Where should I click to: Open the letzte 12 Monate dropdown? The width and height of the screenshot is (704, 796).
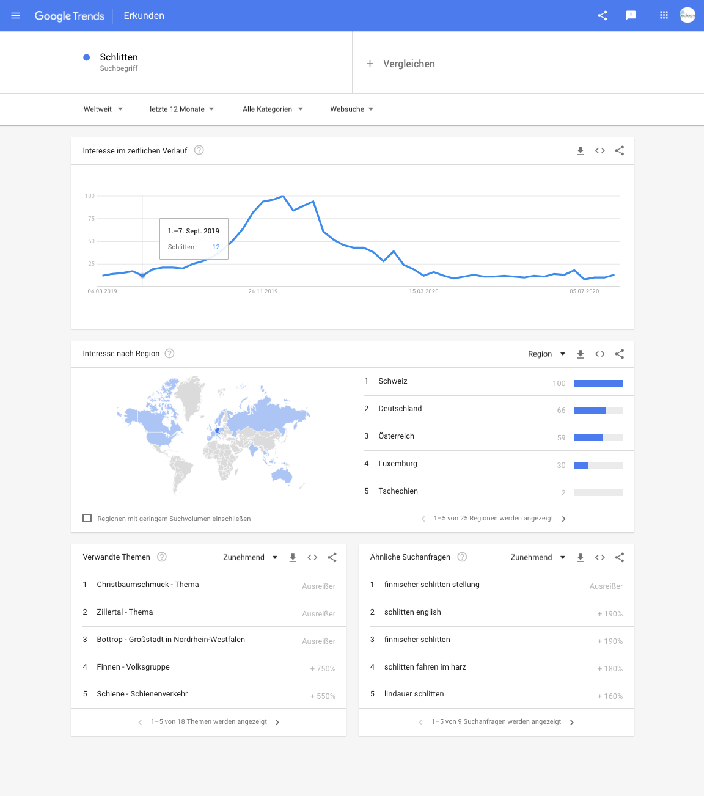pyautogui.click(x=182, y=109)
